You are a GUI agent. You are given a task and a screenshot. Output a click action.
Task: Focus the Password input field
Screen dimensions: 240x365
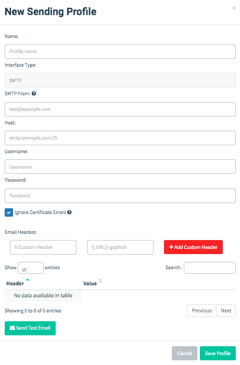point(120,196)
